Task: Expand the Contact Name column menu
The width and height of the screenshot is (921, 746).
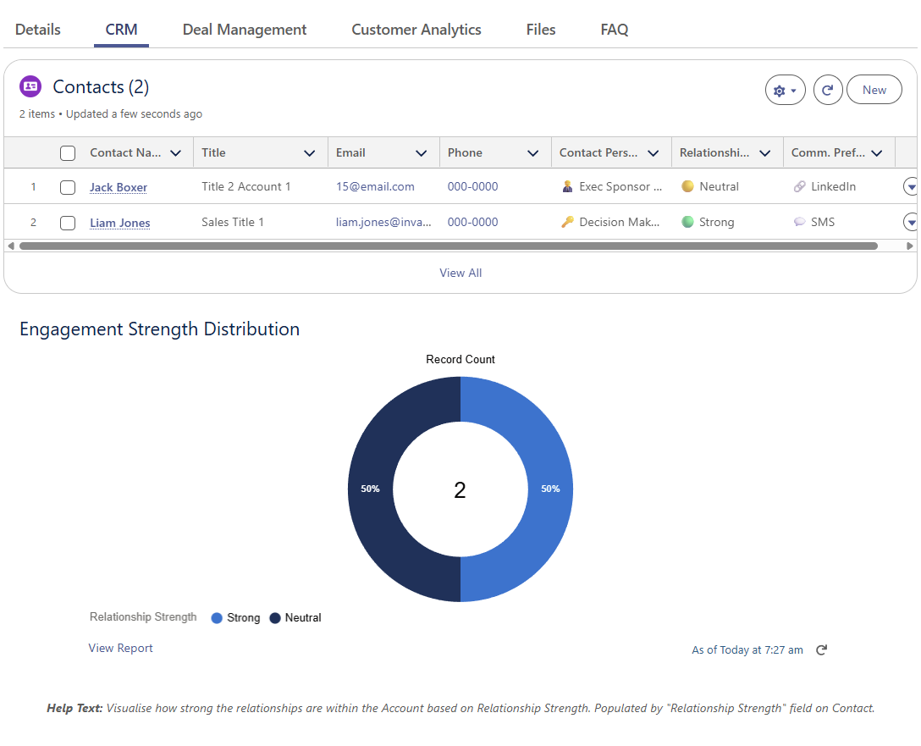Action: click(x=176, y=153)
